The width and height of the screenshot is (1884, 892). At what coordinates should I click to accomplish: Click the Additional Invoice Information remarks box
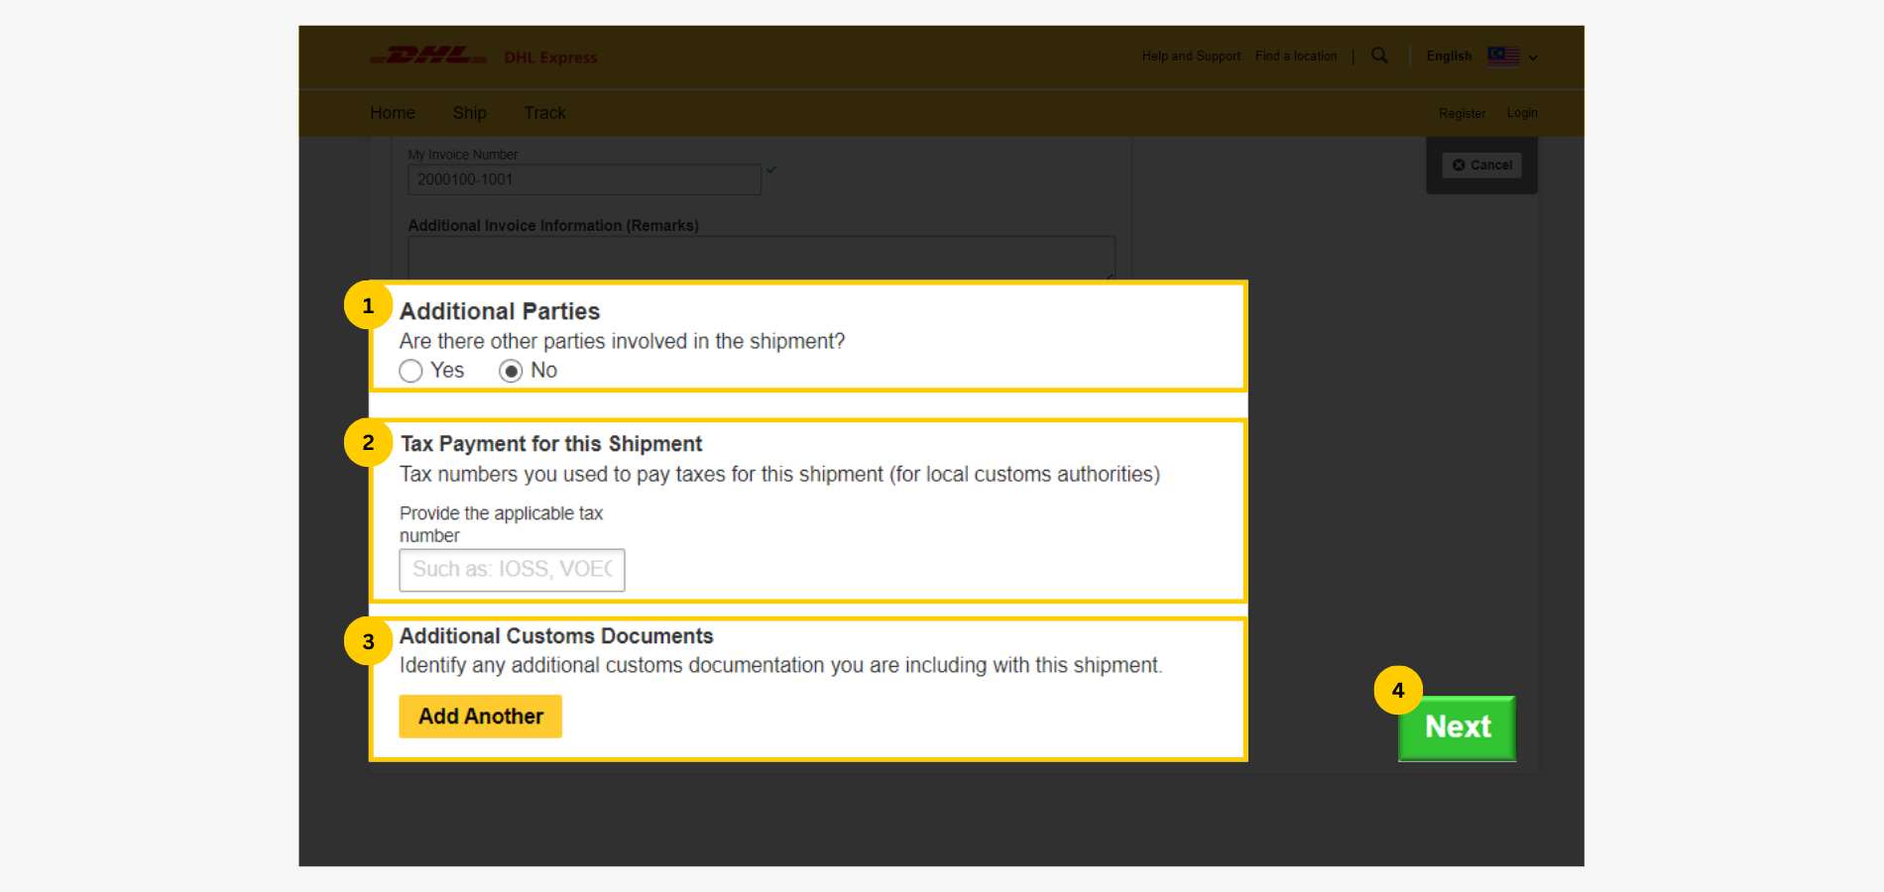point(762,258)
